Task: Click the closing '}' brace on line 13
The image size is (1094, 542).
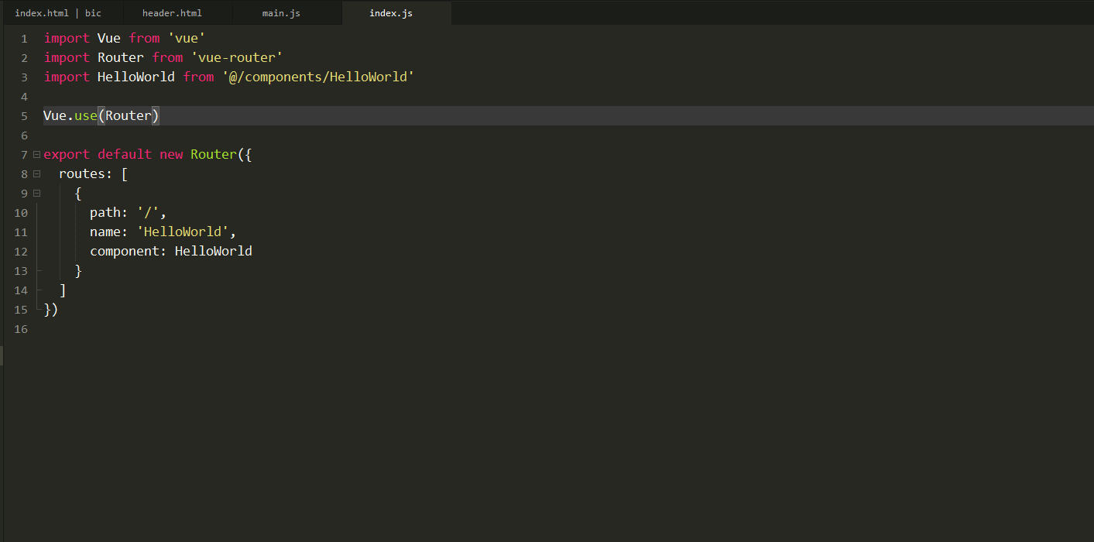Action: point(78,270)
